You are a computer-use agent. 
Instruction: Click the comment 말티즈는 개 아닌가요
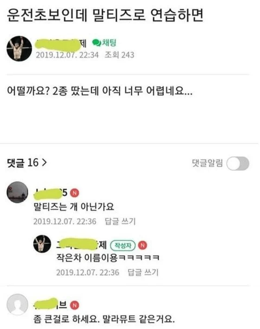pos(74,207)
